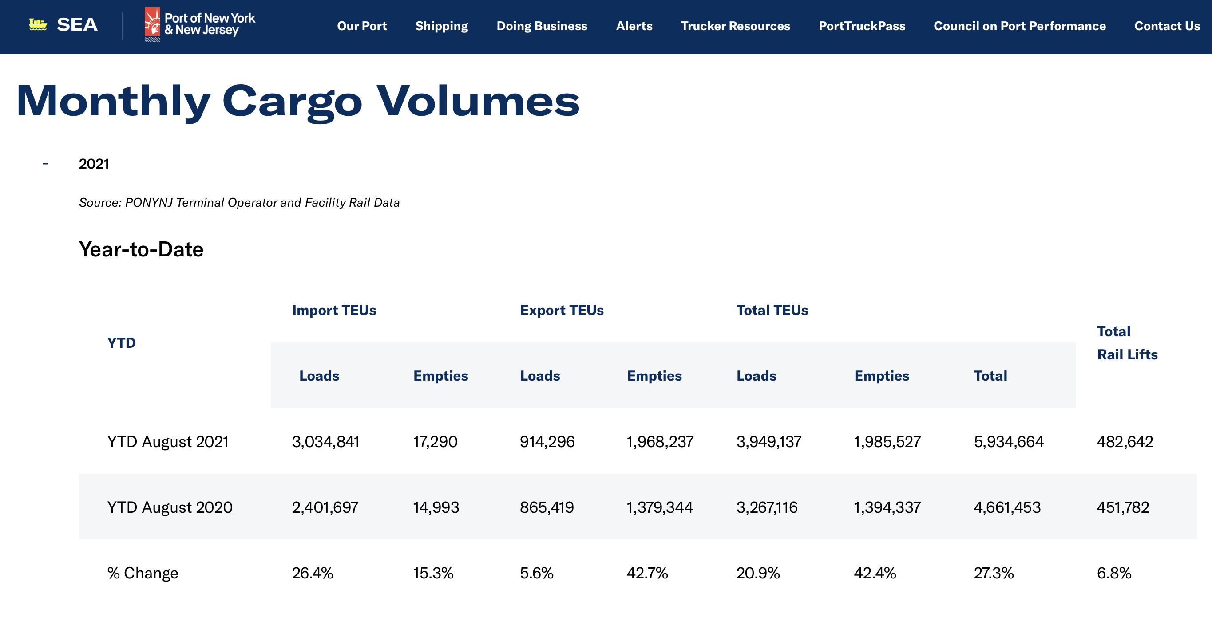
Task: Select rail lifts value 482,642
Action: (1125, 442)
